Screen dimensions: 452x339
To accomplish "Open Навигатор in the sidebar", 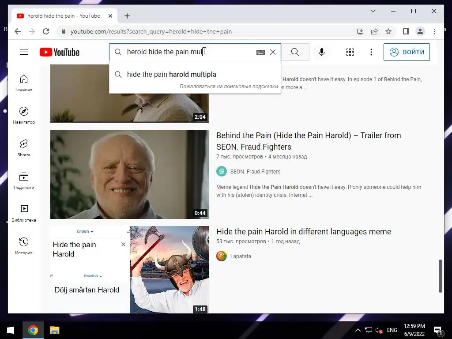I will pyautogui.click(x=24, y=116).
